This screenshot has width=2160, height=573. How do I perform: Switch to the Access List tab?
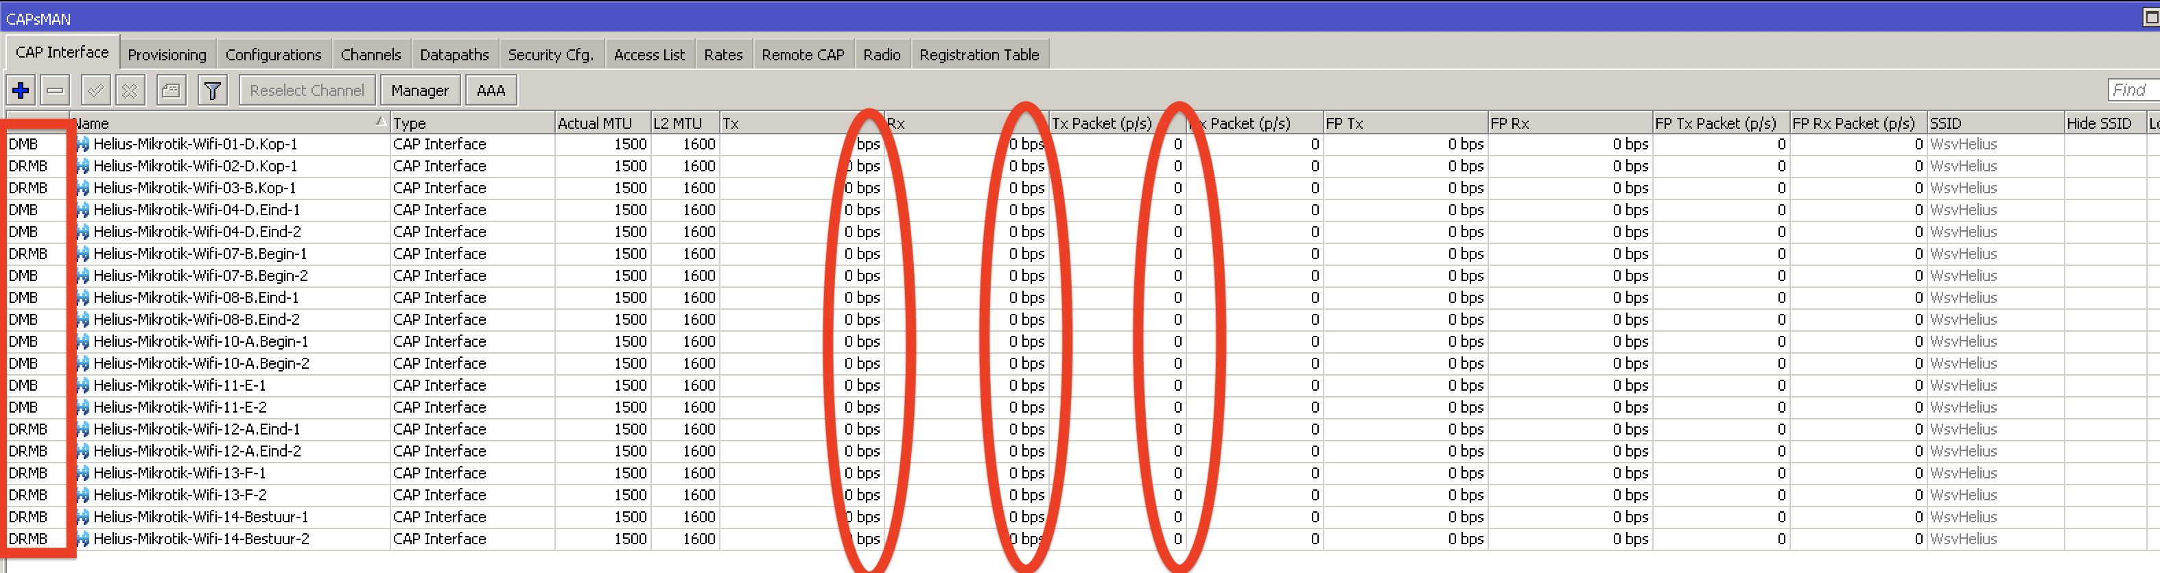649,54
